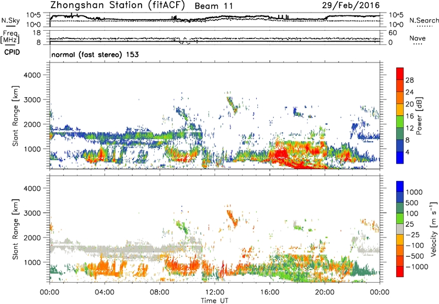Click the '20:00' time axis label

coord(325,292)
